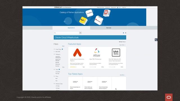Click View 3 More in Featured Apps
180x101 pixels.
coord(122,45)
